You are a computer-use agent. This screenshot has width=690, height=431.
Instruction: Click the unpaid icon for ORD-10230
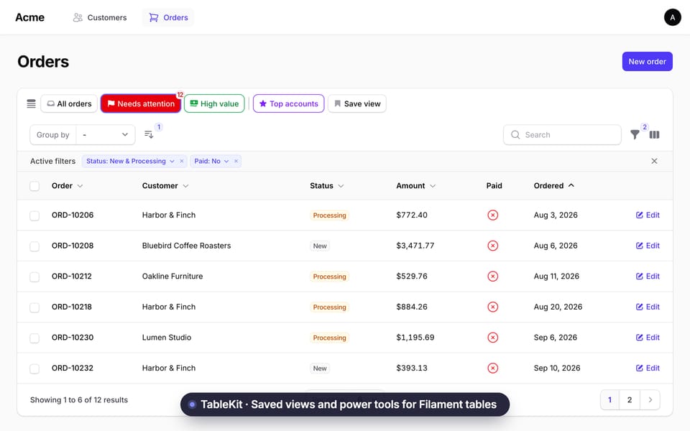pos(493,338)
